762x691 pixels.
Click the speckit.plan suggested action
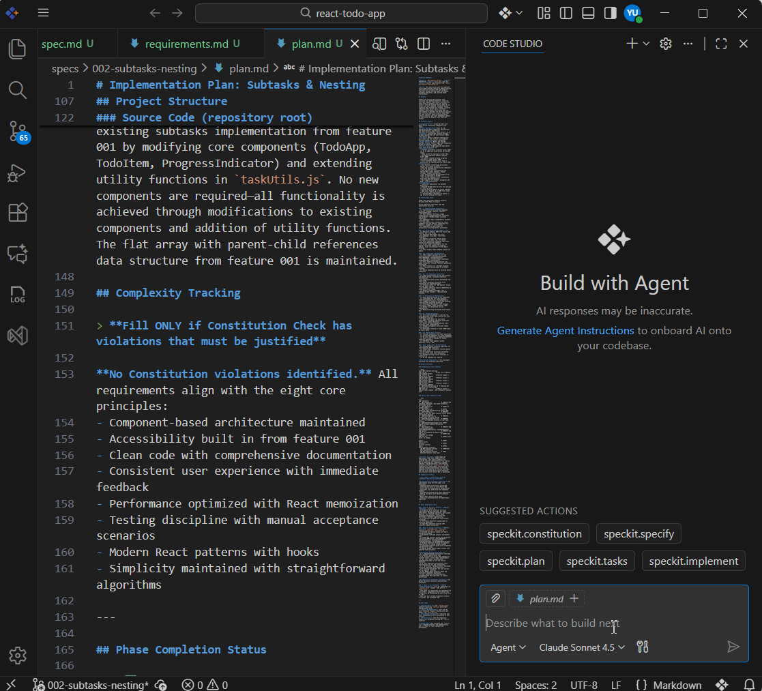click(x=516, y=561)
